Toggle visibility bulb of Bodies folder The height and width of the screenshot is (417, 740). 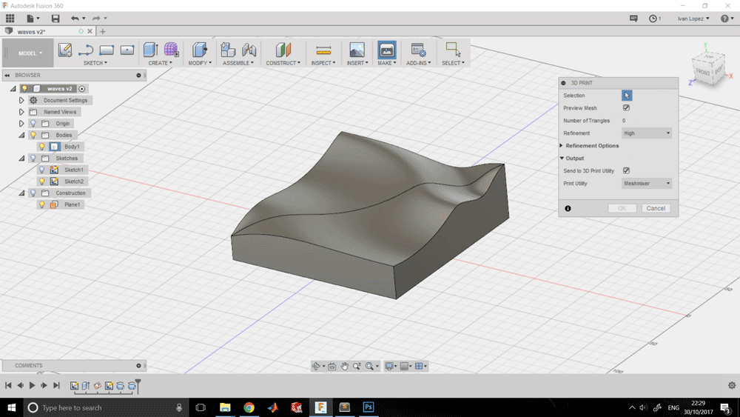[x=33, y=135]
